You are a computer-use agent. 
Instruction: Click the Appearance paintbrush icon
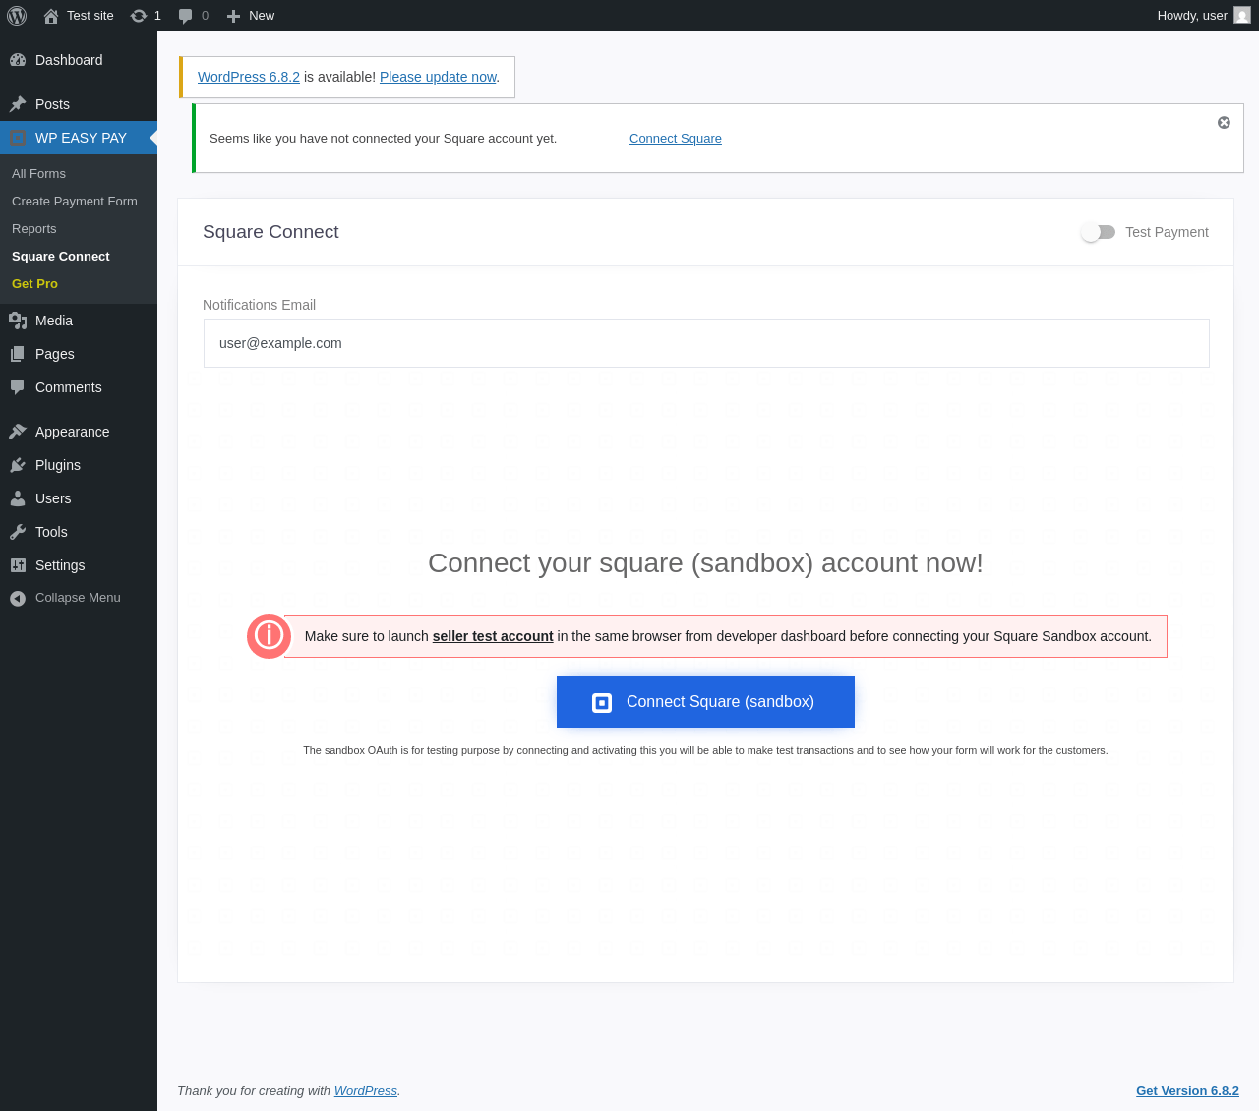pos(18,432)
